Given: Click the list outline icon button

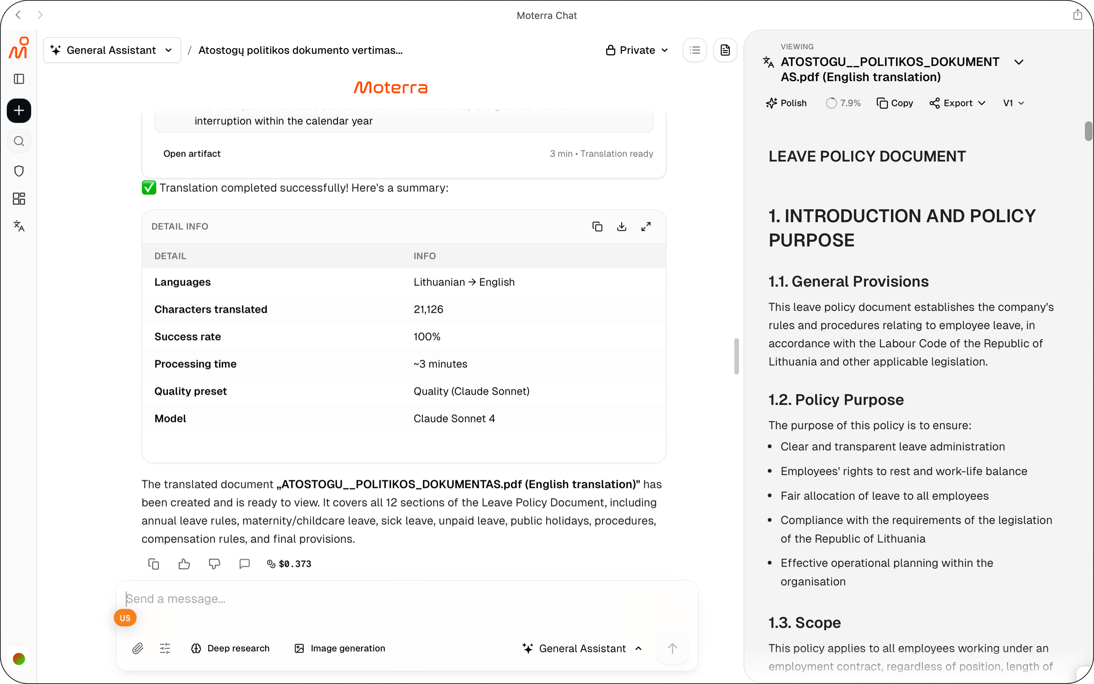Looking at the screenshot, I should pos(695,50).
